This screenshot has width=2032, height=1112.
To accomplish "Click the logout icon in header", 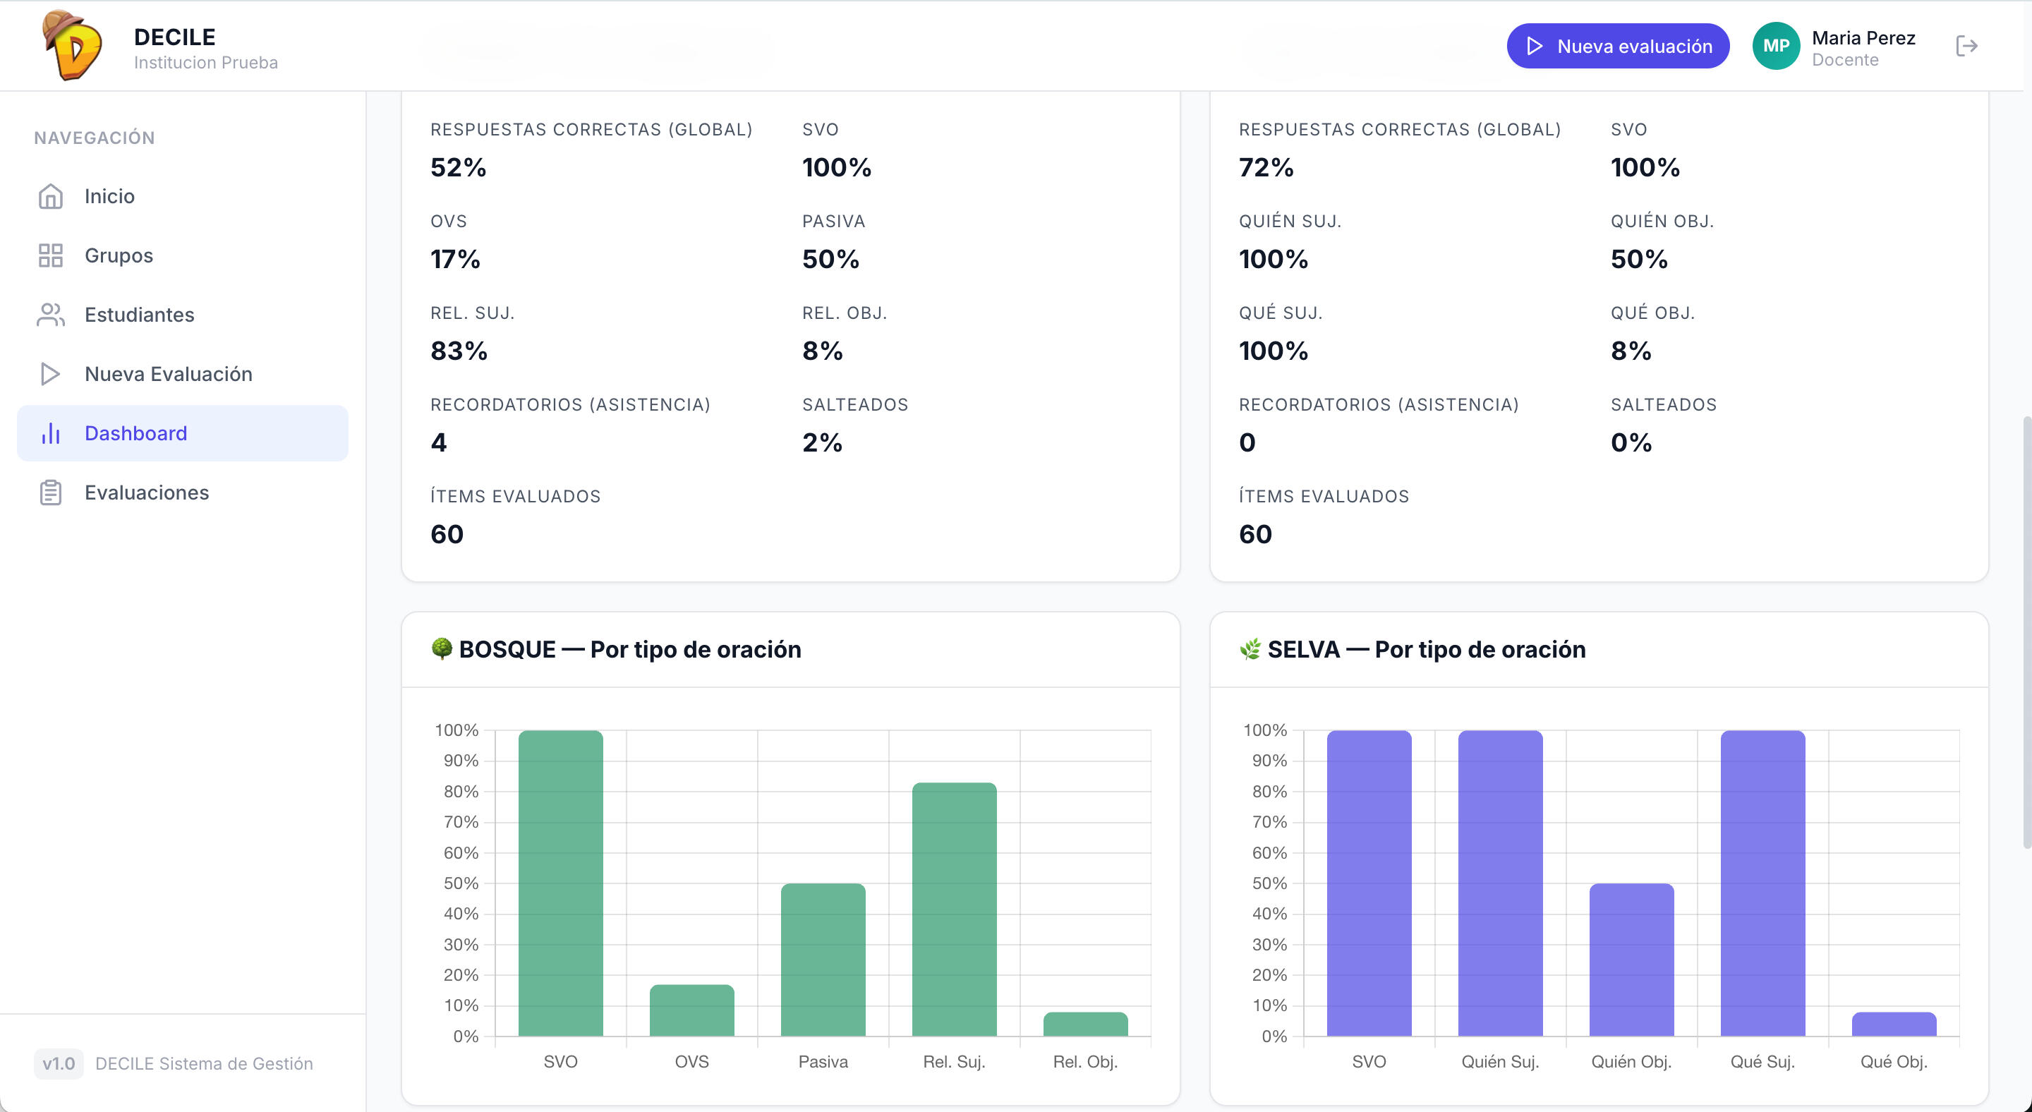I will click(1966, 46).
